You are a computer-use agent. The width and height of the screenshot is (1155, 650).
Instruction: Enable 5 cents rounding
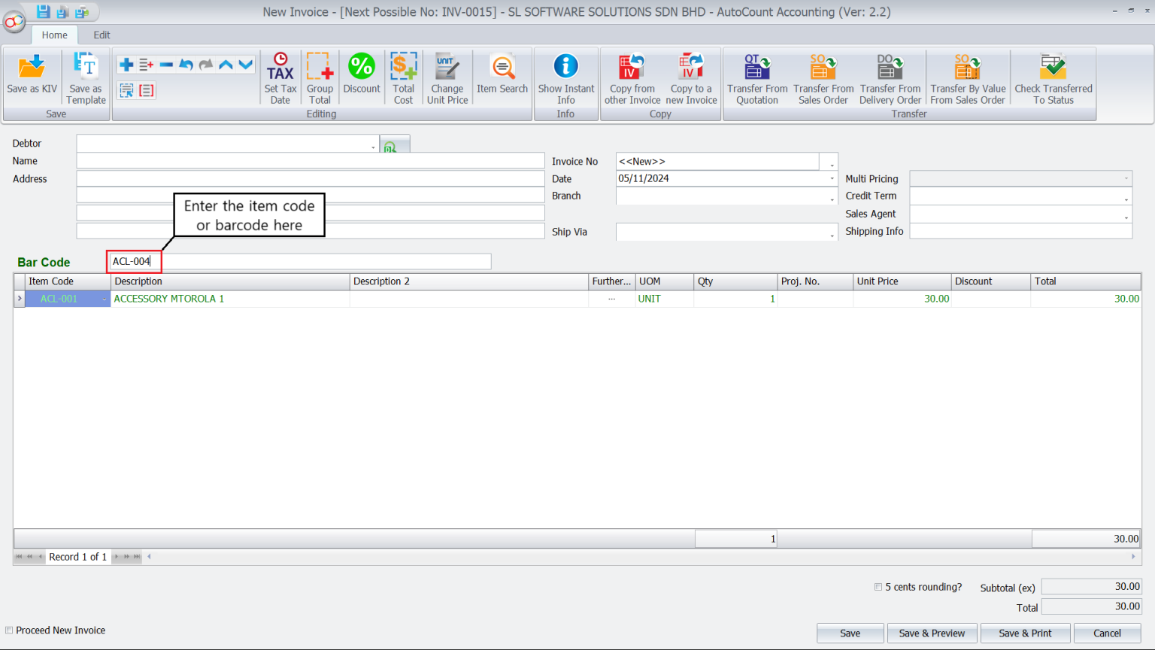click(x=878, y=587)
